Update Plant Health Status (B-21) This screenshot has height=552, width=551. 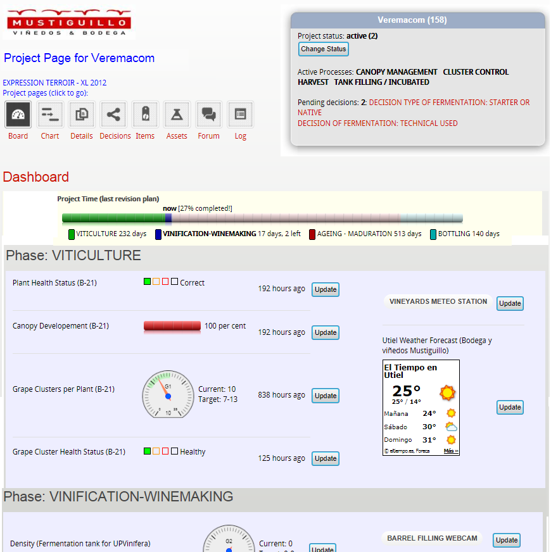pos(326,289)
